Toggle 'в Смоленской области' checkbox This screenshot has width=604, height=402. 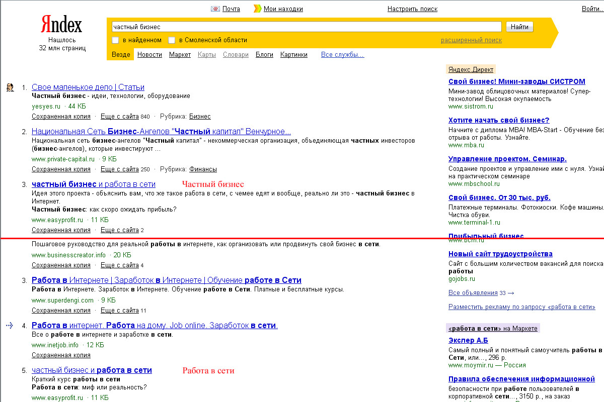click(172, 40)
